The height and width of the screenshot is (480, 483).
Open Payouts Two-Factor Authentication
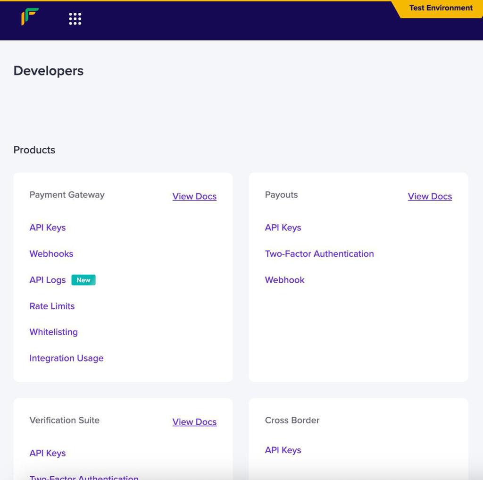319,254
